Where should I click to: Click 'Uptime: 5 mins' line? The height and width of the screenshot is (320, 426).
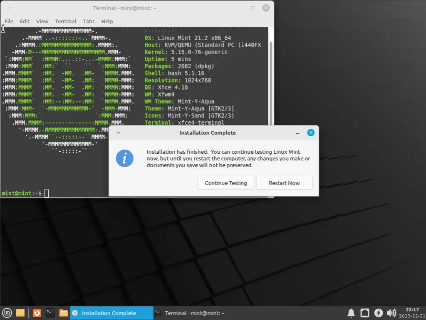point(168,59)
